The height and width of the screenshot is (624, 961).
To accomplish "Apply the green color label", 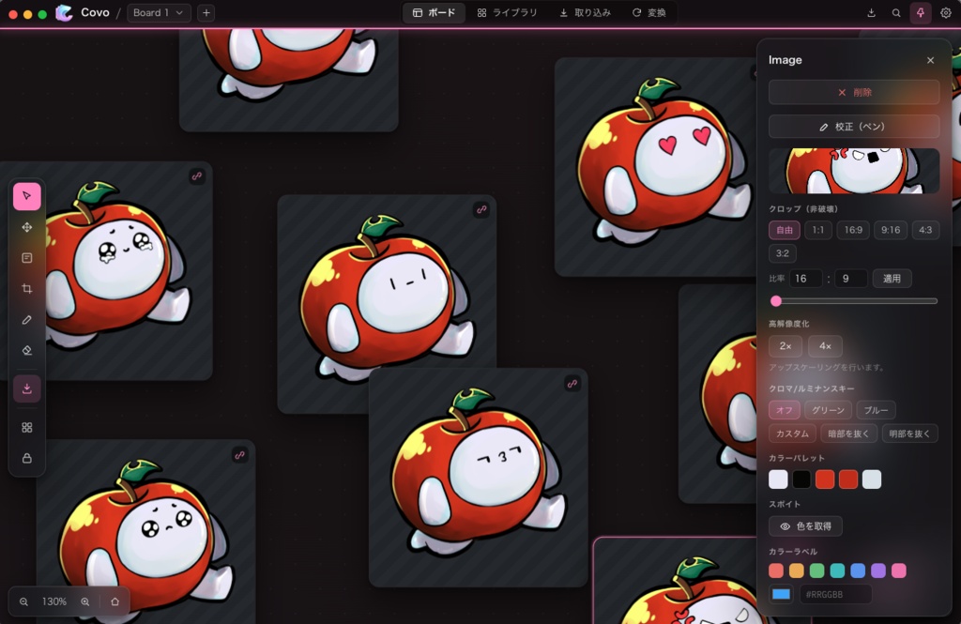I will point(817,571).
